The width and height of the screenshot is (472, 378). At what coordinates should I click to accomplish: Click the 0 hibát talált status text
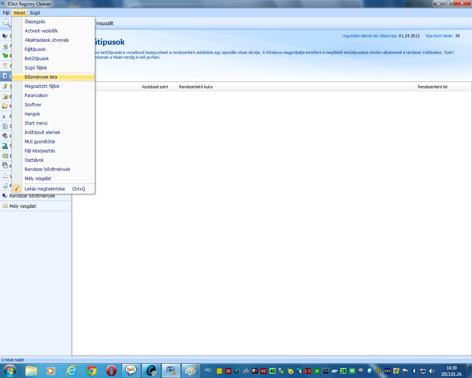tap(13, 360)
